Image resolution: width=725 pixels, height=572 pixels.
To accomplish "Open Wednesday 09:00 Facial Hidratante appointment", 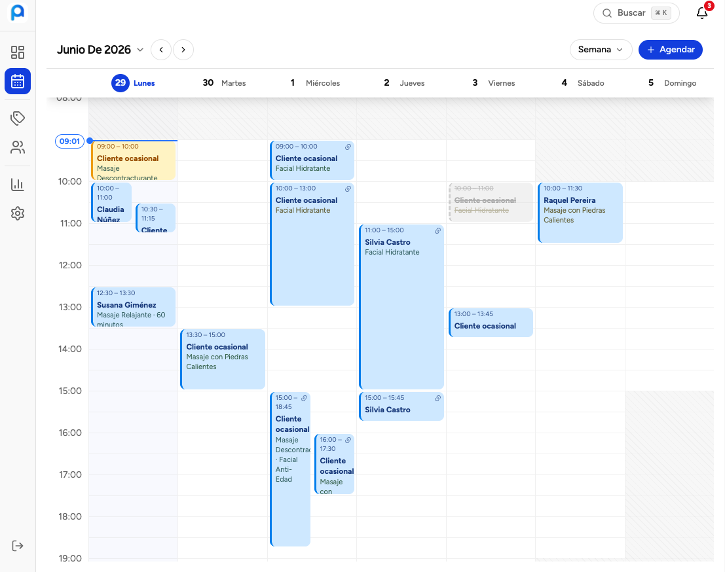I will pos(312,160).
